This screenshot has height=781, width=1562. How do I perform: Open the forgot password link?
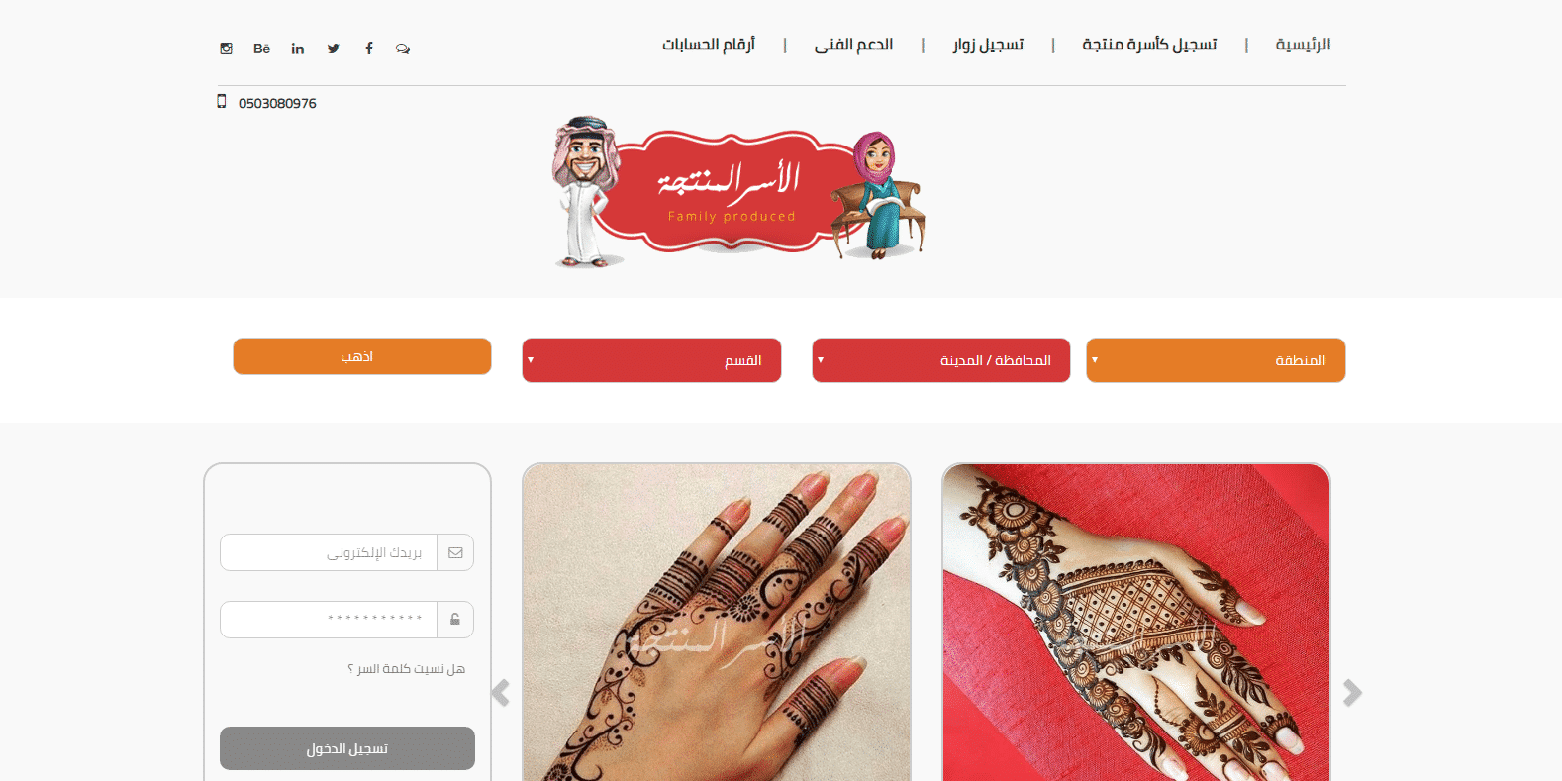pyautogui.click(x=406, y=669)
